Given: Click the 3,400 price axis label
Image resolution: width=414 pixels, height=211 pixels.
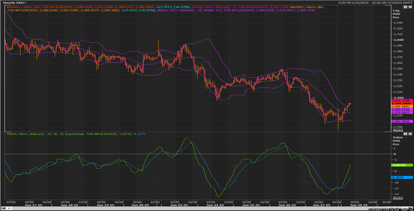Looking at the screenshot, I should coord(397,40).
